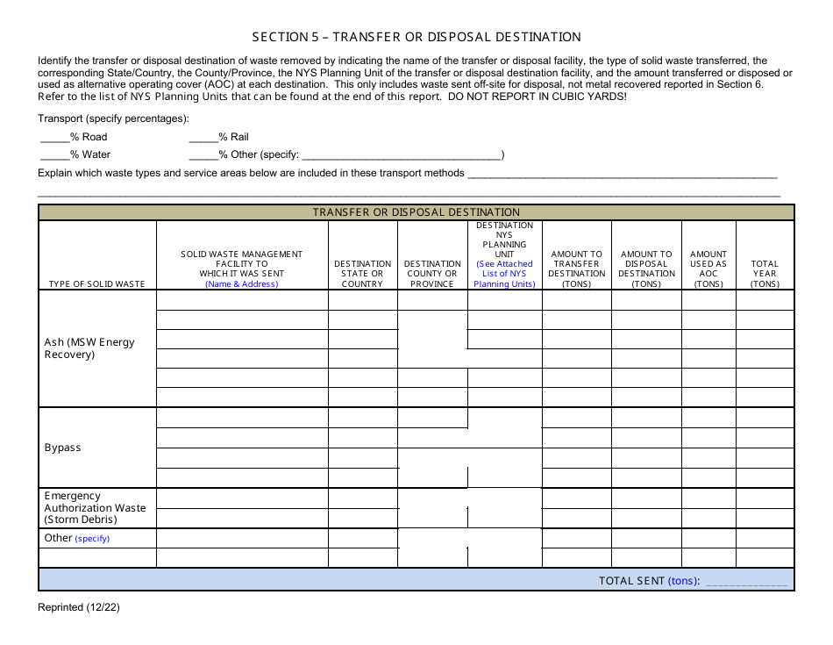This screenshot has width=833, height=645.
Task: Click the TRANSFER OR DISPOSAL DESTINATION banner
Action: click(416, 211)
